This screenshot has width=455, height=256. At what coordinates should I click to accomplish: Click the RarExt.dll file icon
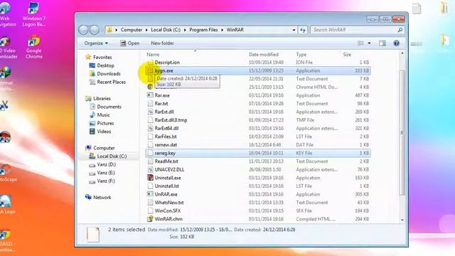[x=150, y=112]
